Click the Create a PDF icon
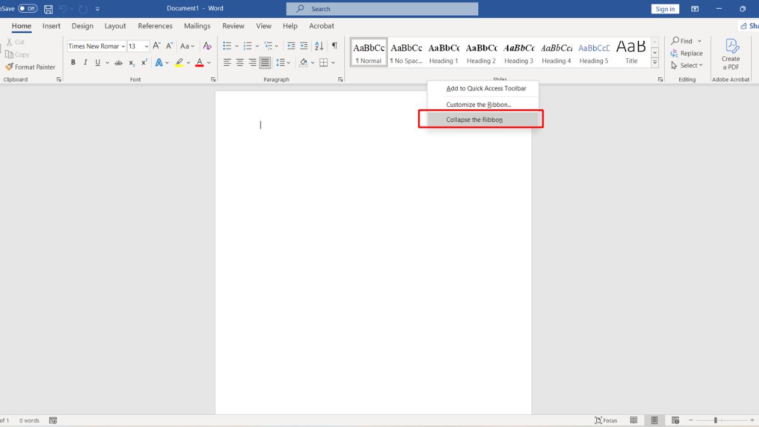759x427 pixels. coord(731,46)
